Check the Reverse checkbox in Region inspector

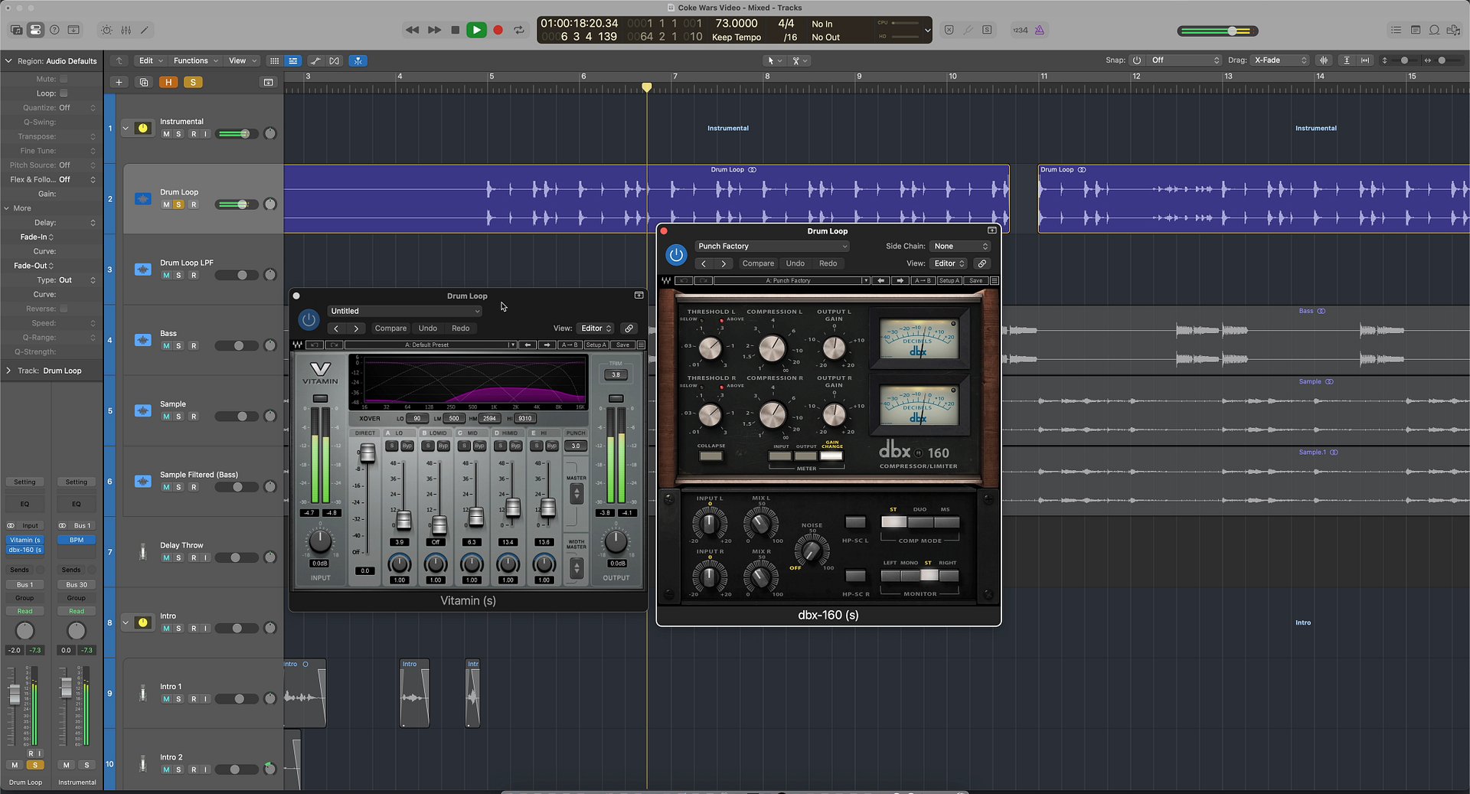point(64,309)
